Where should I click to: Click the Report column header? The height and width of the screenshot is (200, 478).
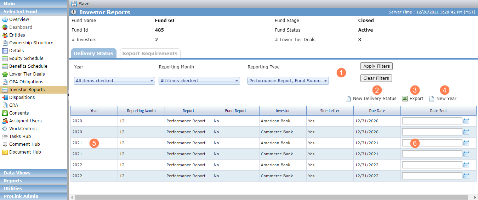(x=188, y=111)
